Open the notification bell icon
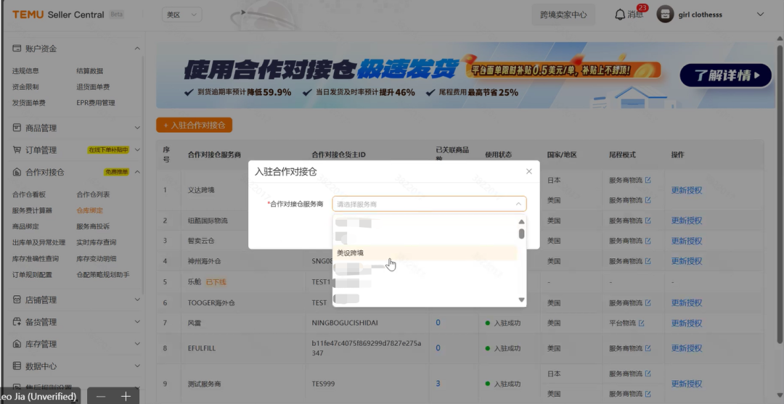This screenshot has height=404, width=784. click(619, 15)
